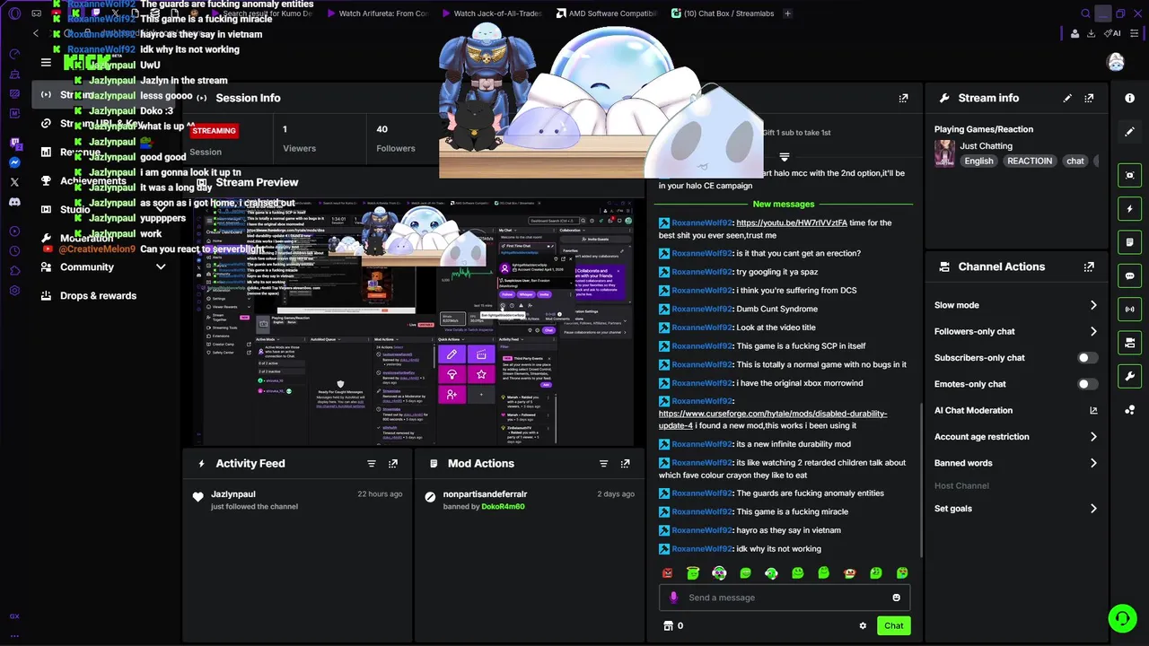Open Drops & rewards sidebar item
Screen dimensions: 1149x646
pos(98,295)
